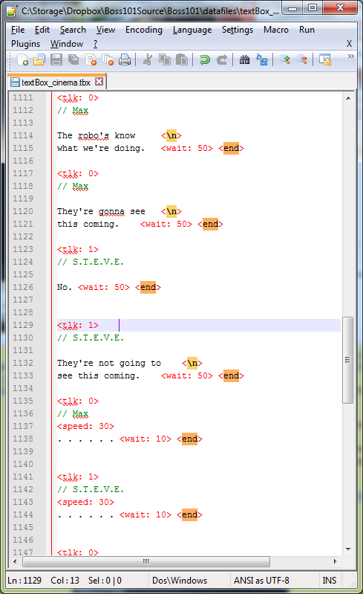Open the Language menu
363x594 pixels.
coord(192,30)
